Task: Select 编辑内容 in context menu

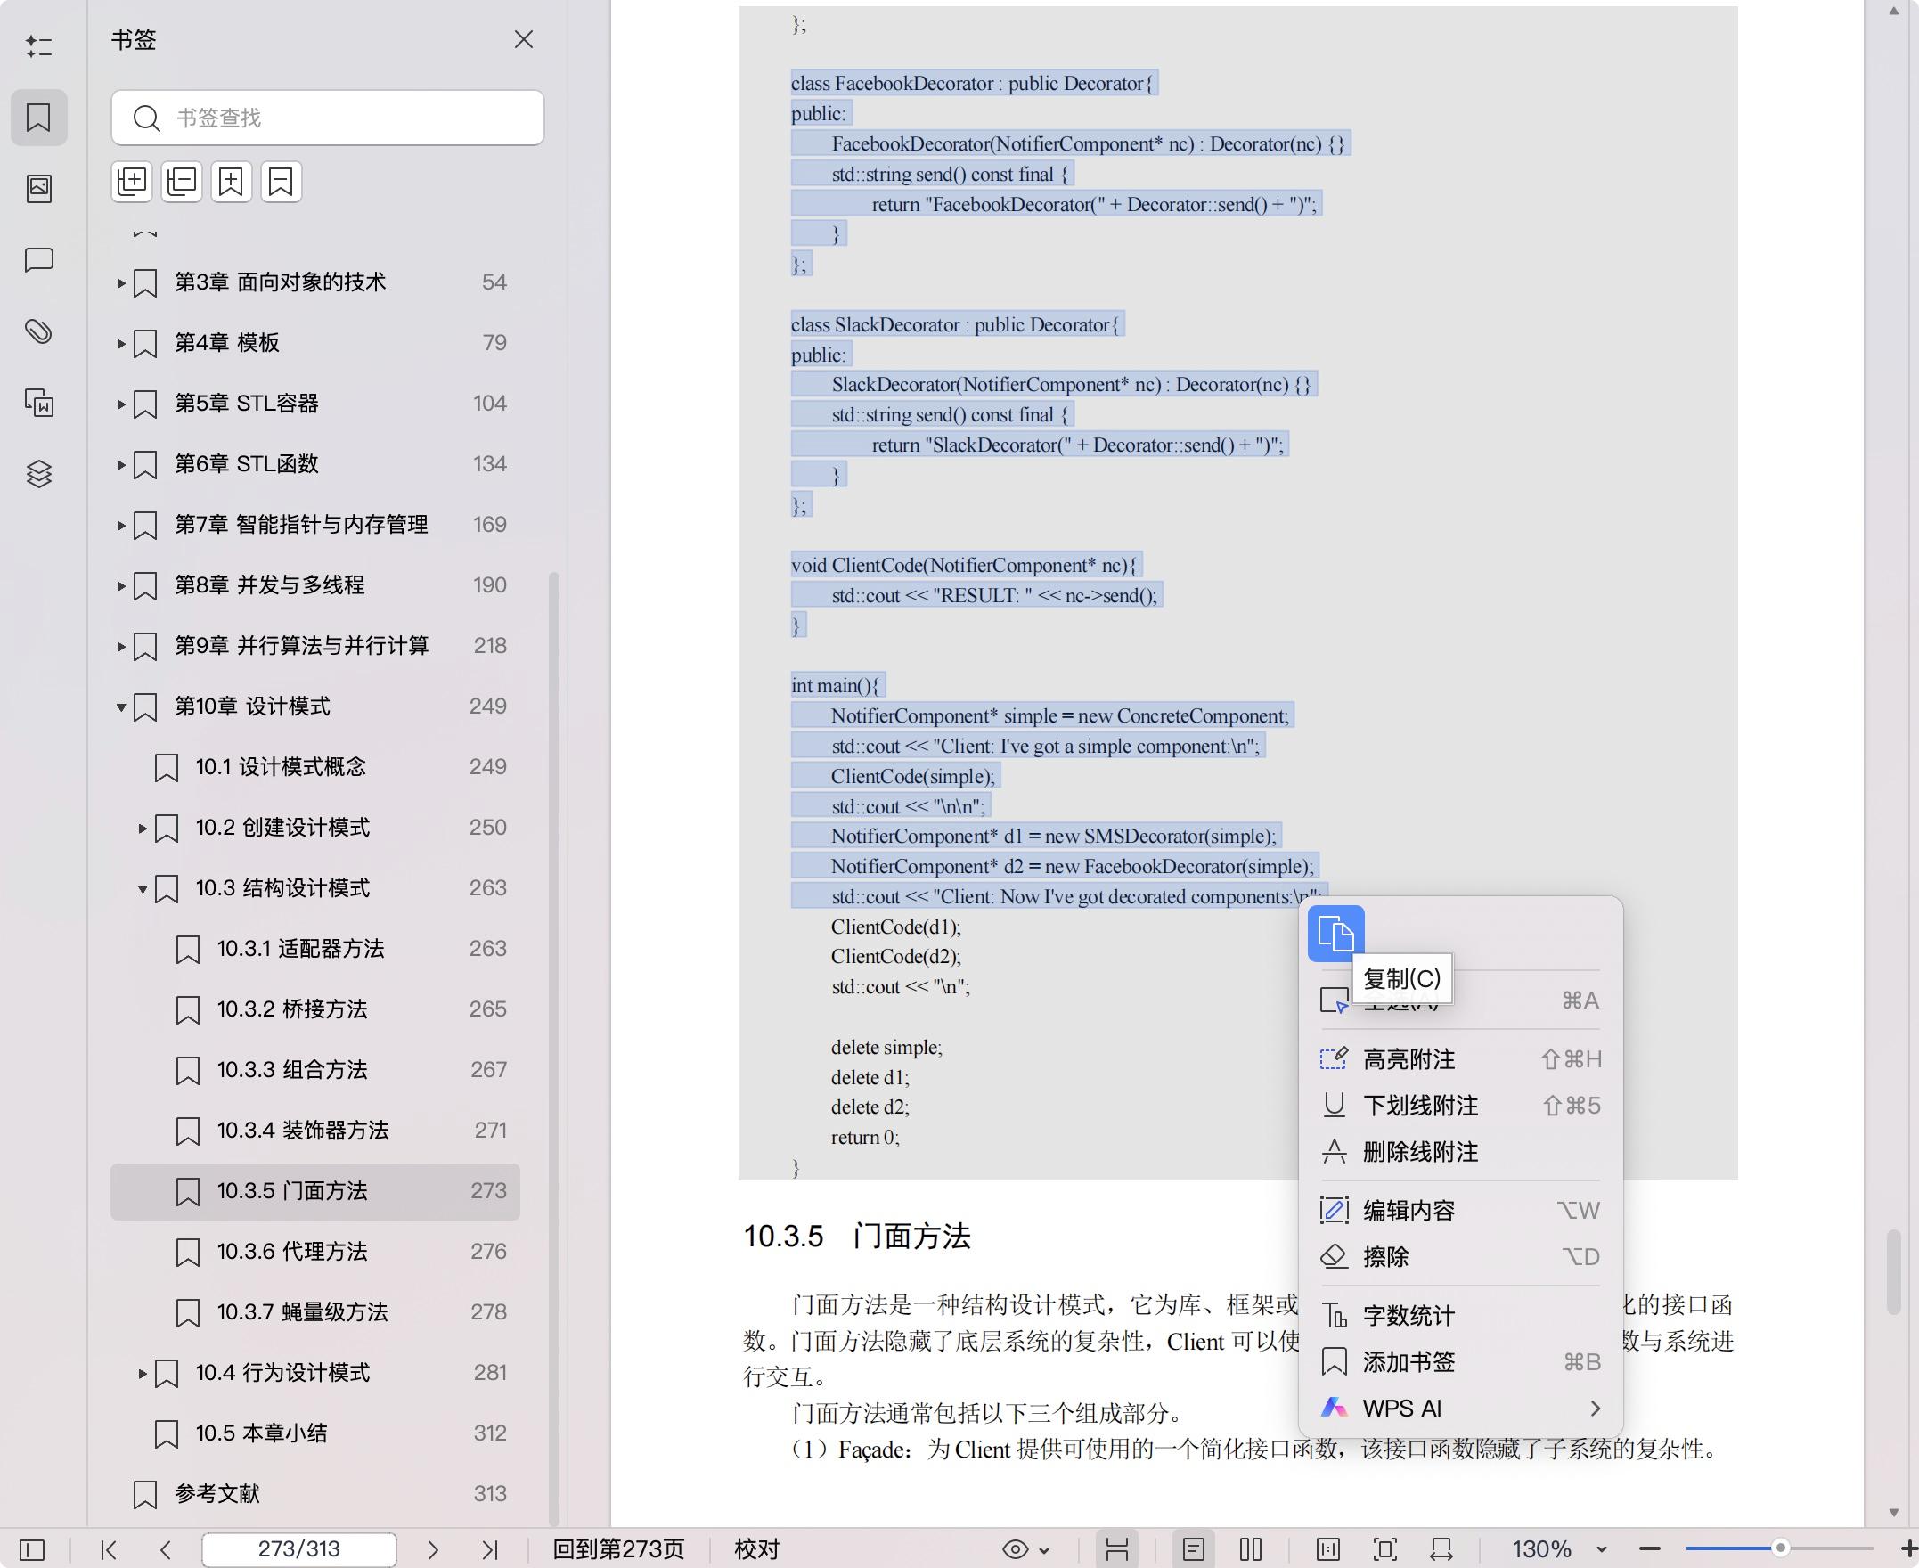Action: 1460,1210
